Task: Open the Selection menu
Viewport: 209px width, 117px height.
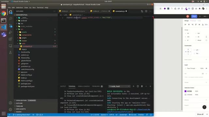Action: (20, 7)
